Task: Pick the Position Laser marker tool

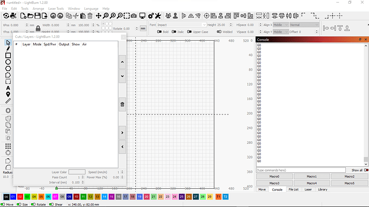Action: (x=8, y=95)
